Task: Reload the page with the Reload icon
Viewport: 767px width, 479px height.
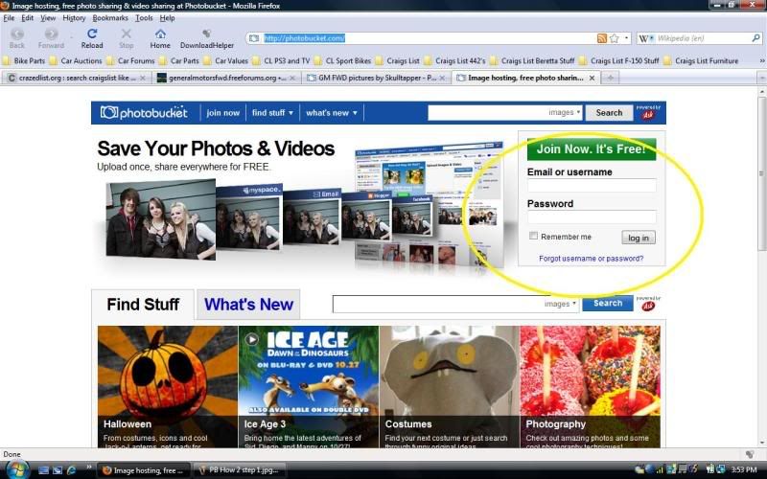Action: point(92,34)
